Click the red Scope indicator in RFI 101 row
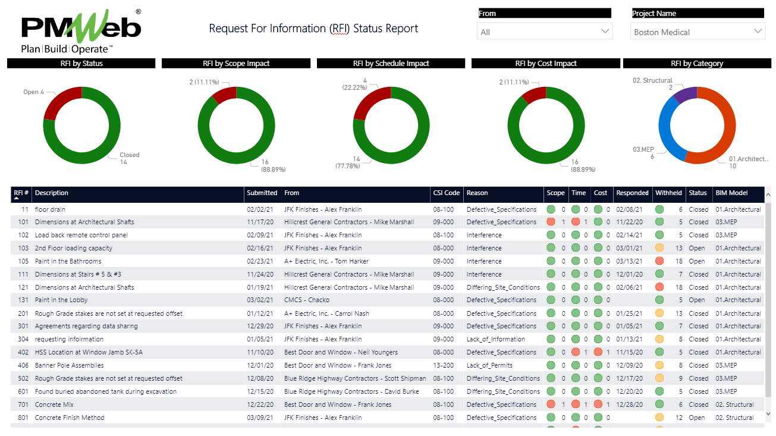This screenshot has height=436, width=776. [x=551, y=222]
